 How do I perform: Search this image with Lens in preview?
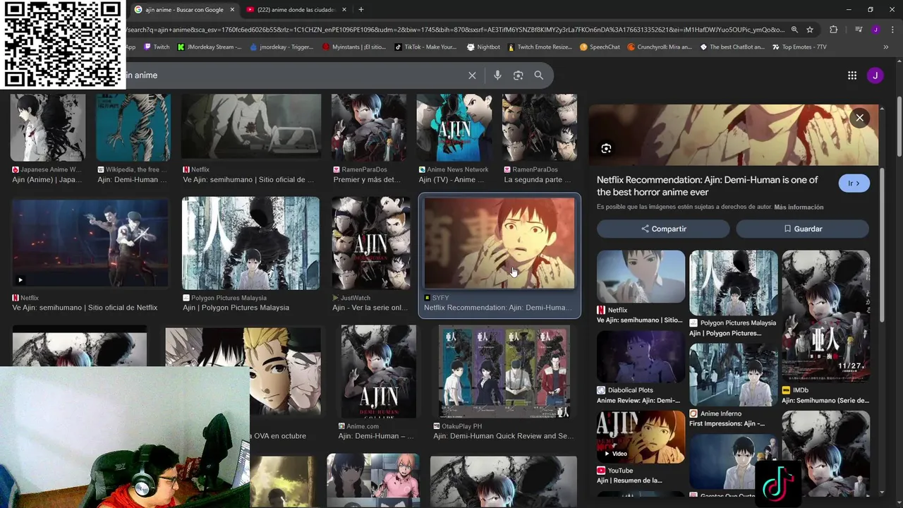[606, 148]
